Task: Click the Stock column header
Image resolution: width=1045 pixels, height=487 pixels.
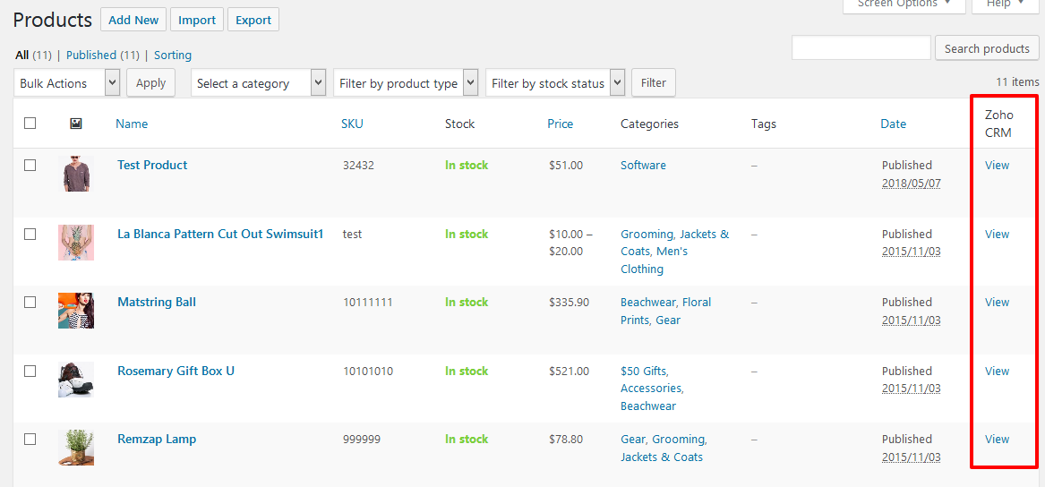Action: pyautogui.click(x=460, y=124)
